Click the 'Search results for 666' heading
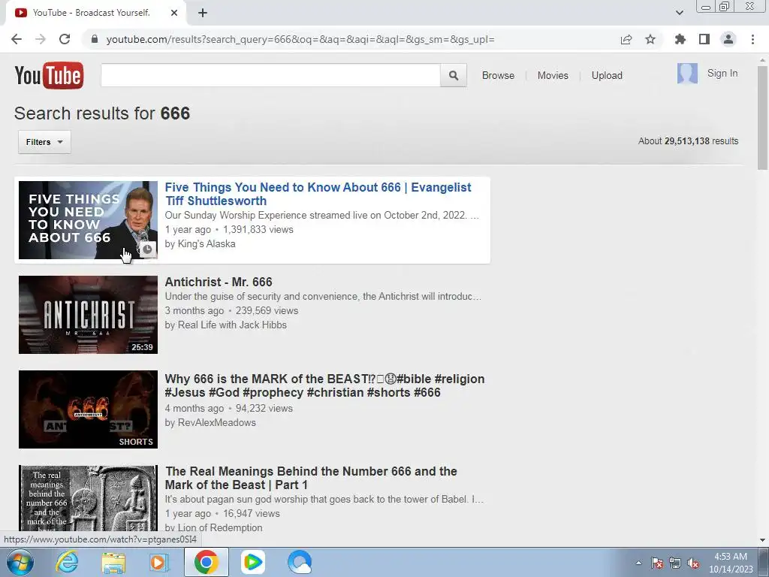The height and width of the screenshot is (577, 769). pyautogui.click(x=102, y=113)
